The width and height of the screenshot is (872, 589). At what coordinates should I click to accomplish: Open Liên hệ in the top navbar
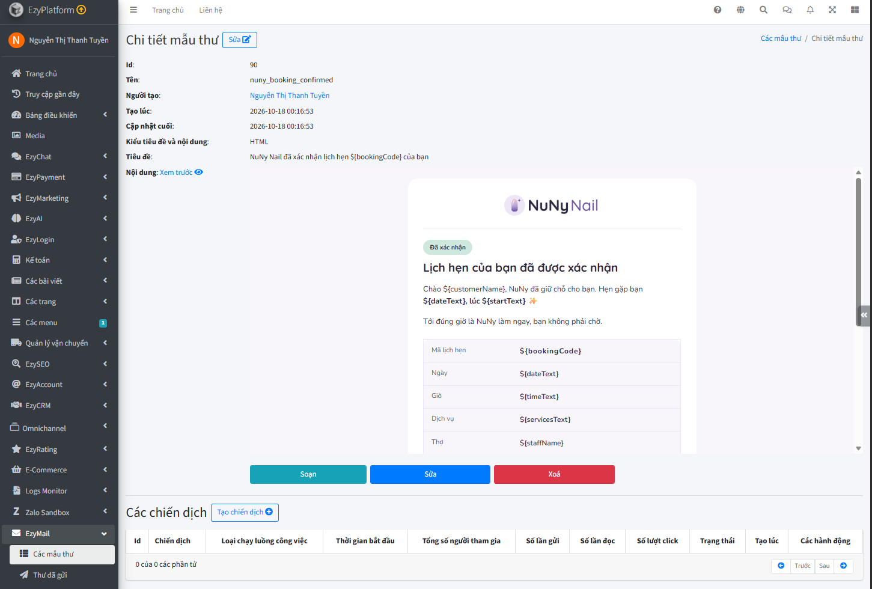click(x=211, y=10)
